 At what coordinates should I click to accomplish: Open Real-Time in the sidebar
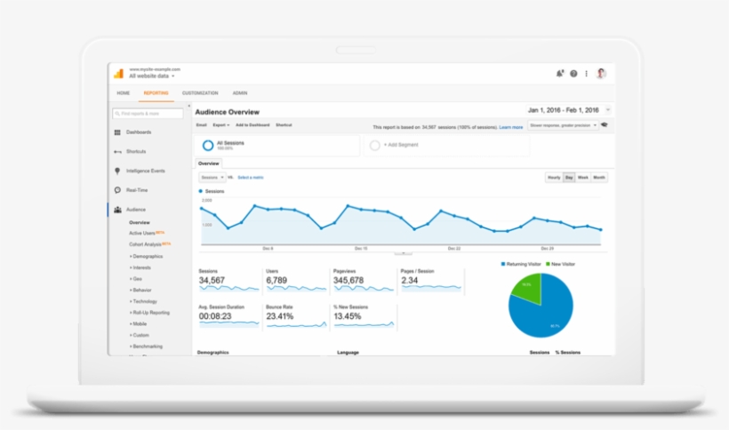[x=137, y=190]
